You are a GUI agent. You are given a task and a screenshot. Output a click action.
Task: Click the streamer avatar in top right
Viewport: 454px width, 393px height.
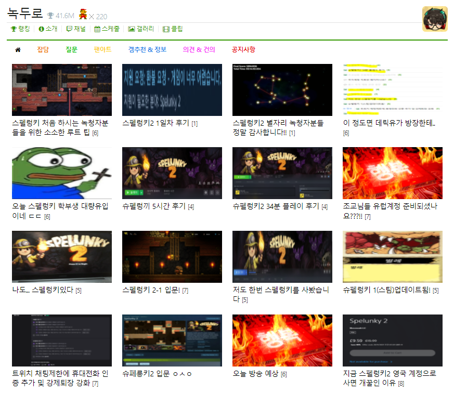click(x=435, y=19)
